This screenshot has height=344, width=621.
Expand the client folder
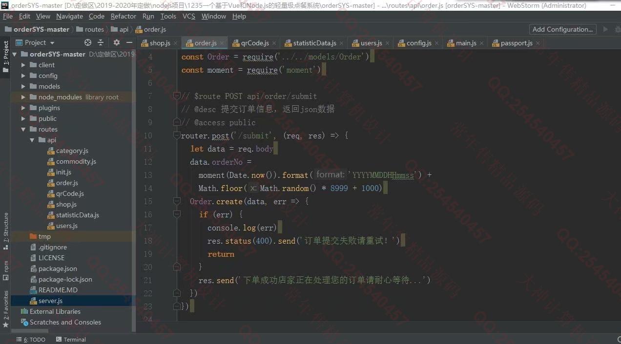click(23, 65)
